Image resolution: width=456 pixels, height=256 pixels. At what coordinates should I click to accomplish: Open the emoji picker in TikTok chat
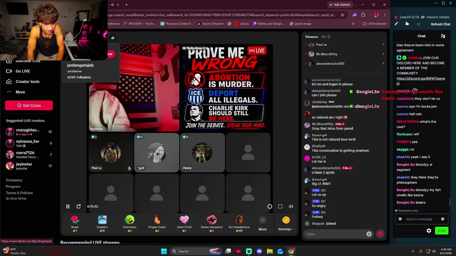369,234
